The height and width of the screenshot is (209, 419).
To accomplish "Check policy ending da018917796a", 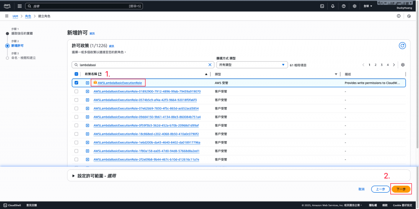I will pyautogui.click(x=77, y=142).
